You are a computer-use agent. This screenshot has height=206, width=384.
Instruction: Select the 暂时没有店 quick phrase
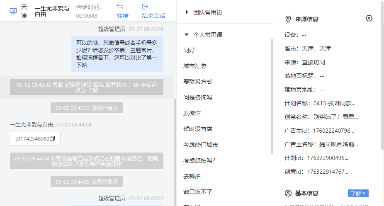point(198,129)
